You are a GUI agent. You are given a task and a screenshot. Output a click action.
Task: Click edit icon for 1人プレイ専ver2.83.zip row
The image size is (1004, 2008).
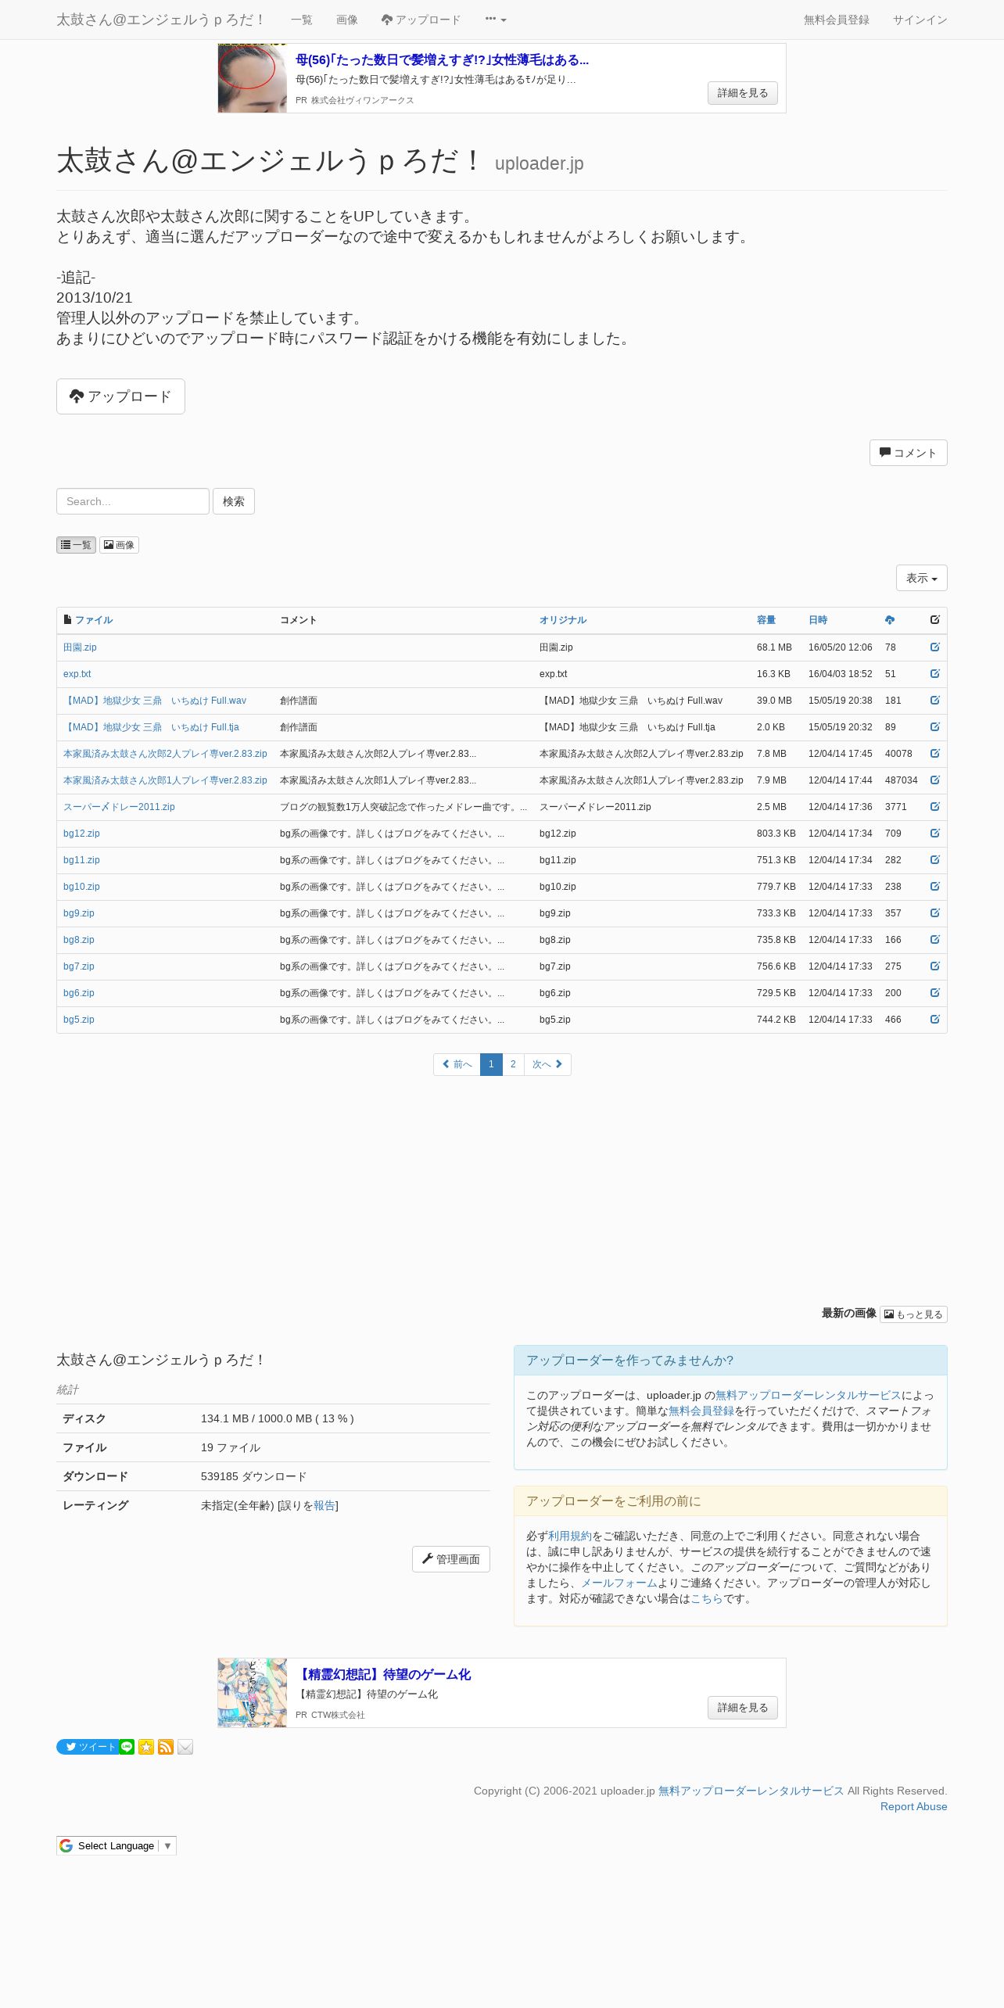pyautogui.click(x=934, y=780)
